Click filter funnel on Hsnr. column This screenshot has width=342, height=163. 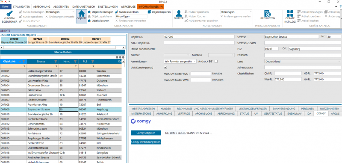76,62
